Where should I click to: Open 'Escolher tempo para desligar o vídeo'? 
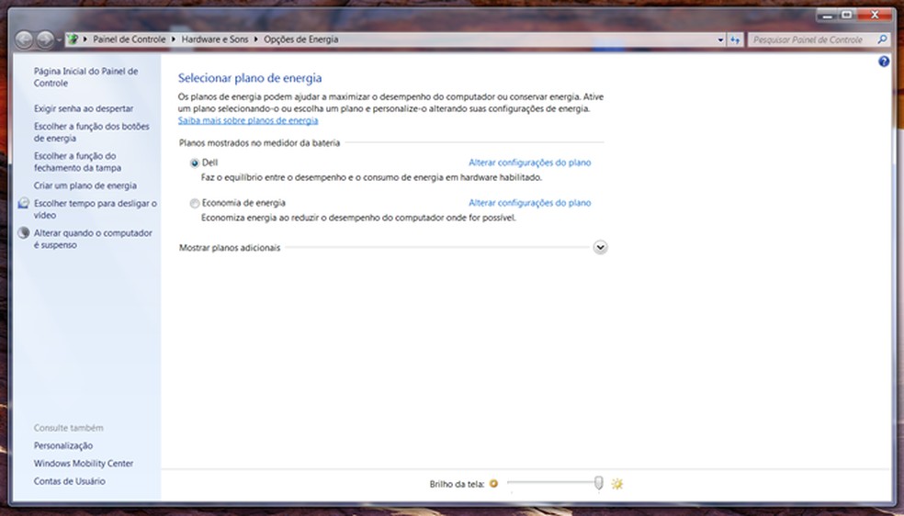coord(96,209)
